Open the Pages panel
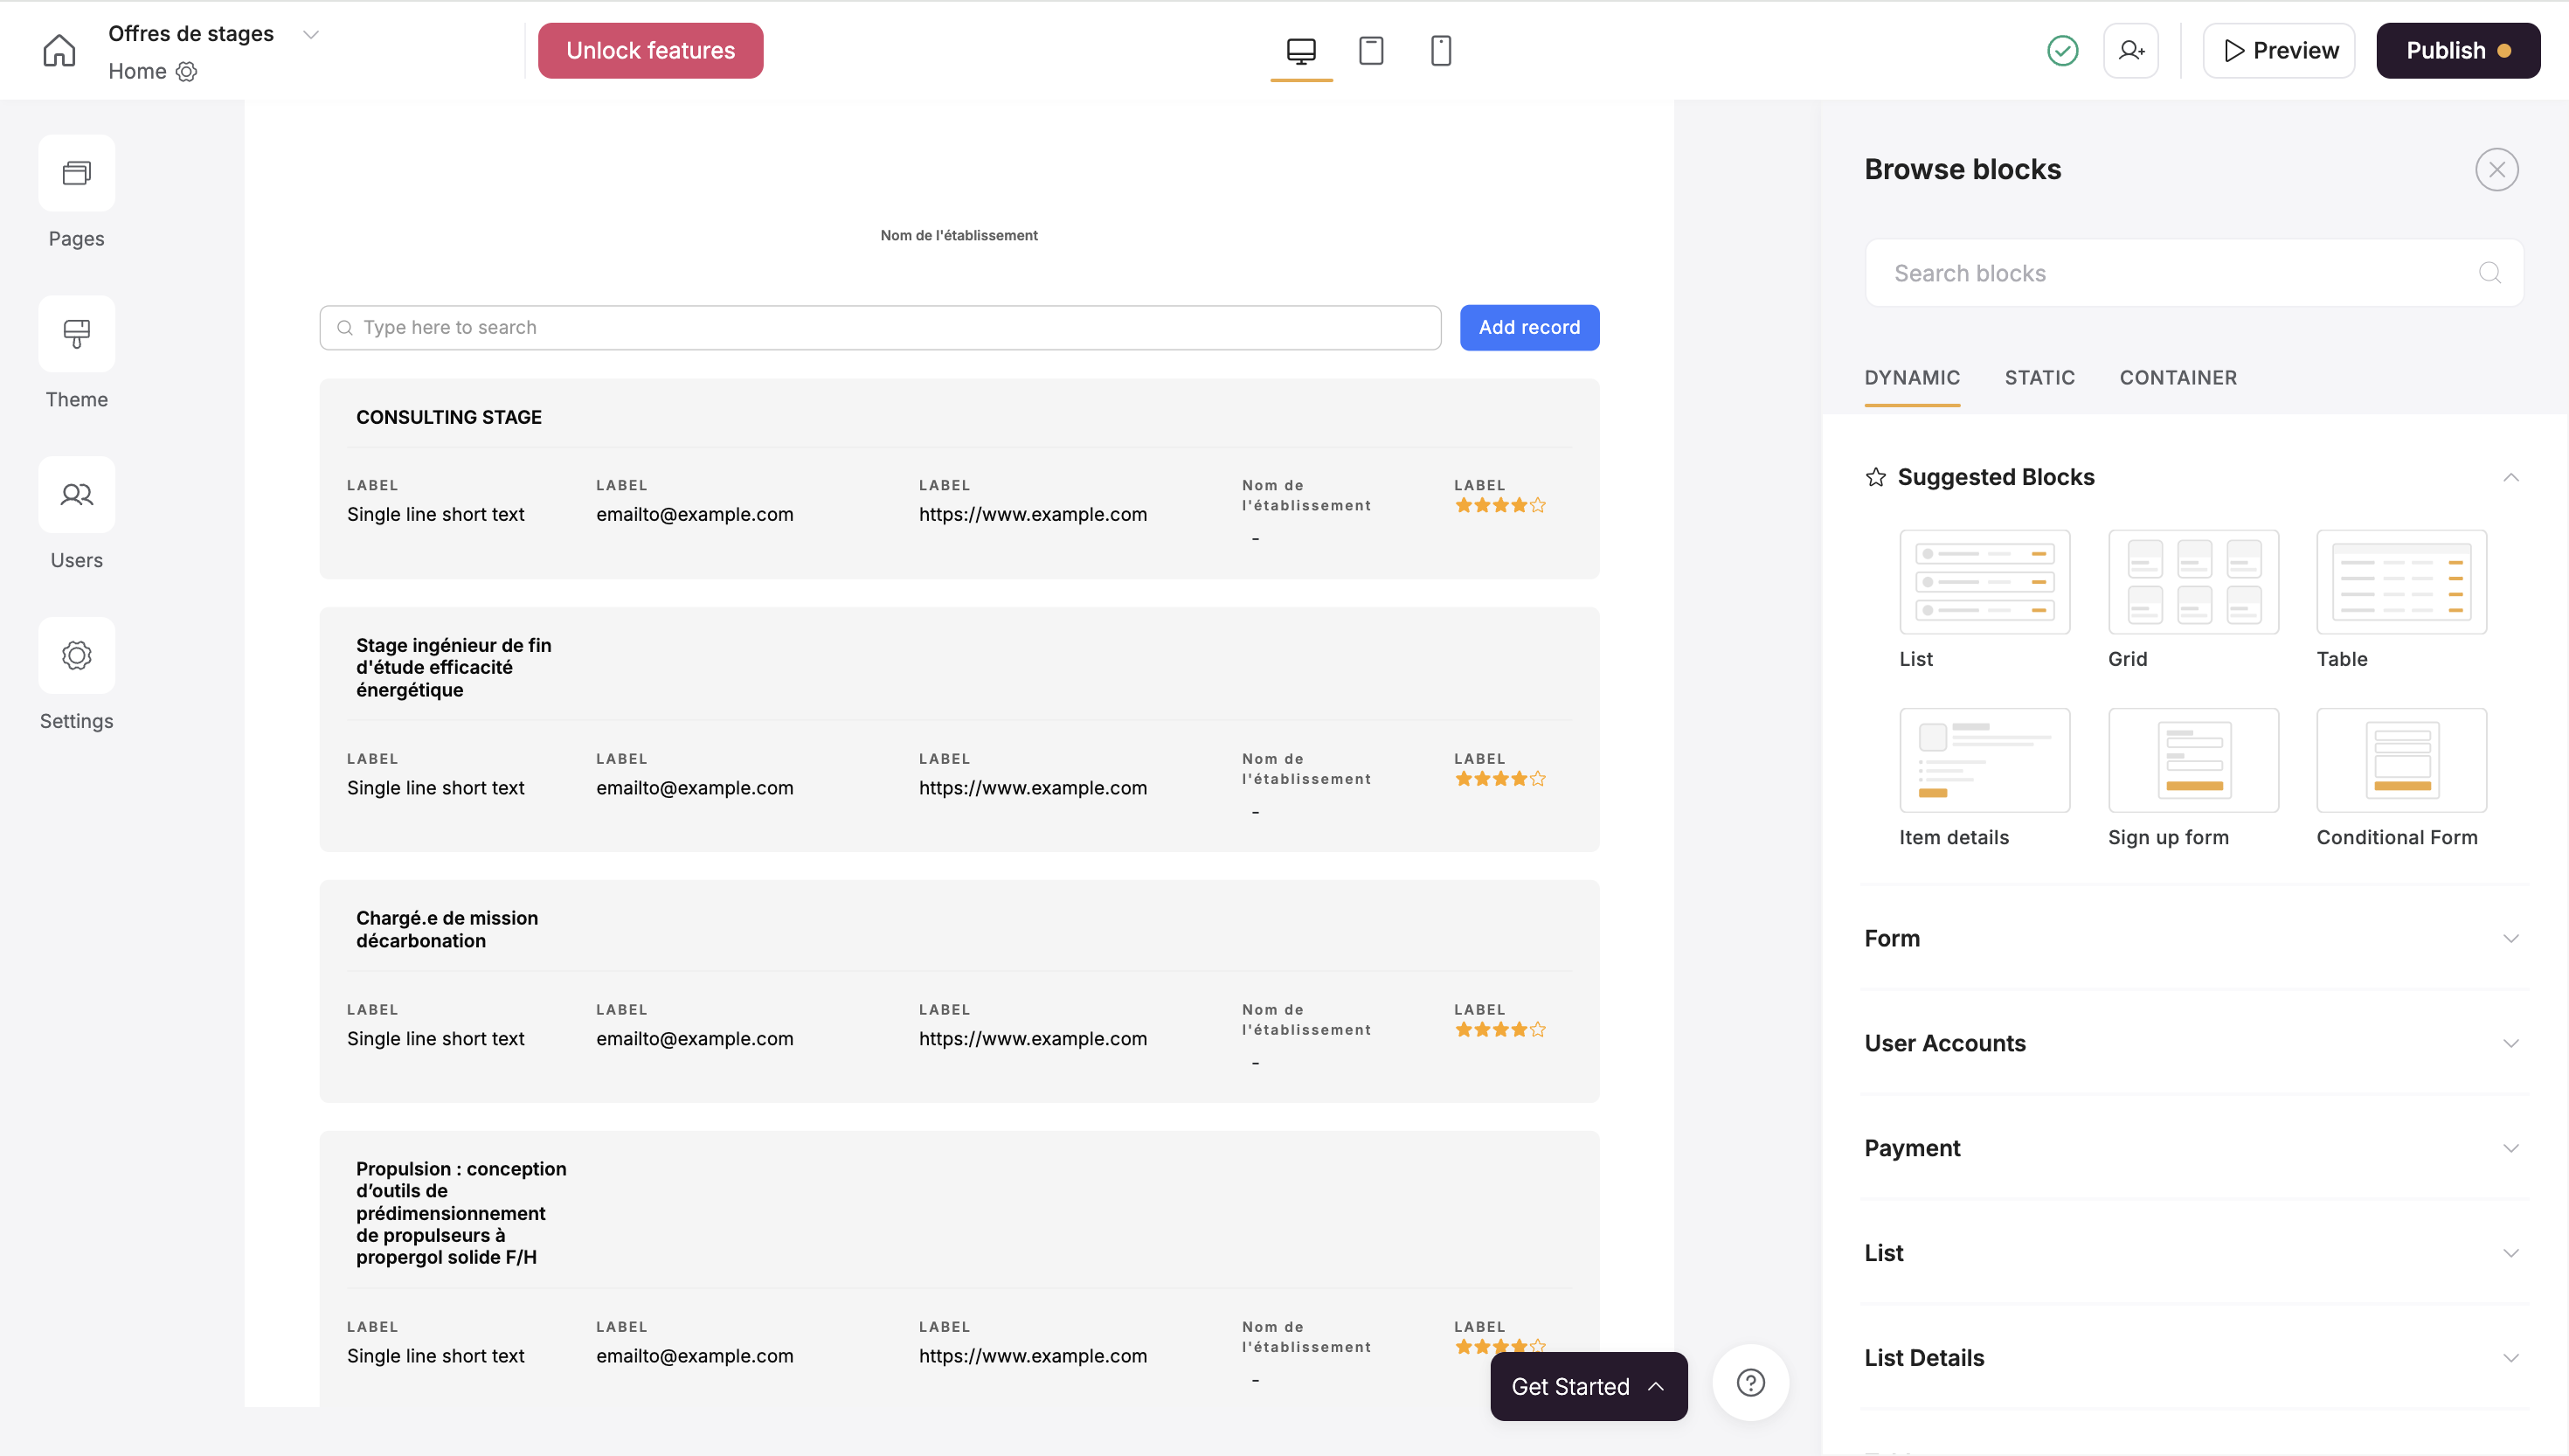 coord(76,173)
